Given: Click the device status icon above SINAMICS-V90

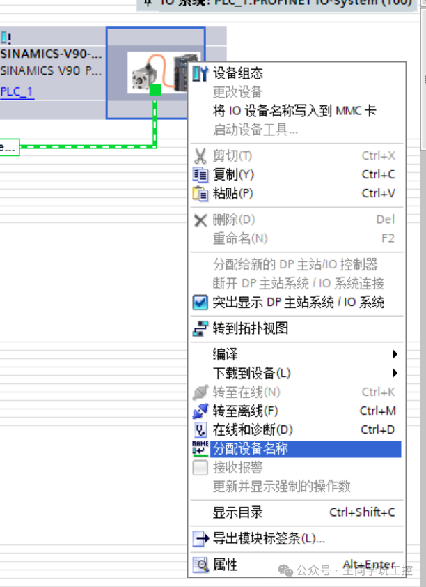Looking at the screenshot, I should (6, 38).
